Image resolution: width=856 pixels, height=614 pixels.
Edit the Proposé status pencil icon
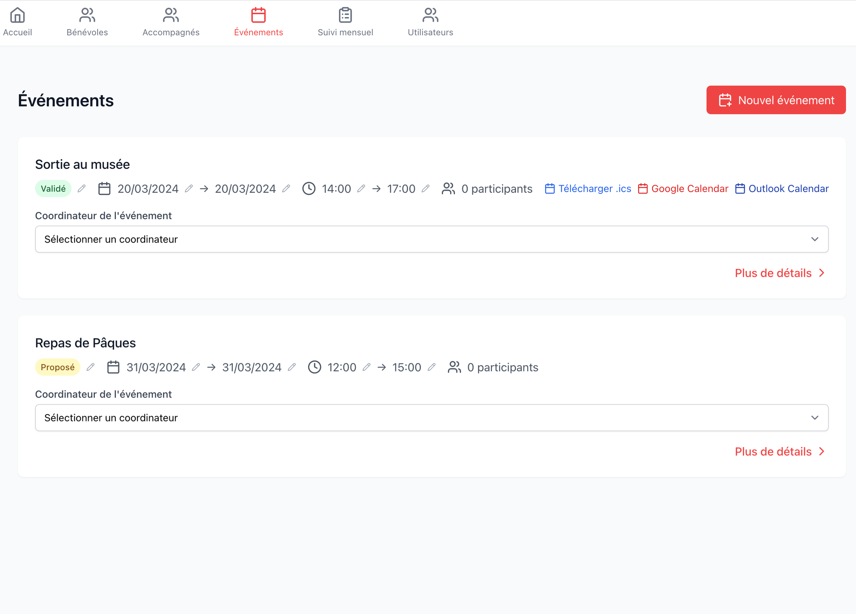click(90, 367)
